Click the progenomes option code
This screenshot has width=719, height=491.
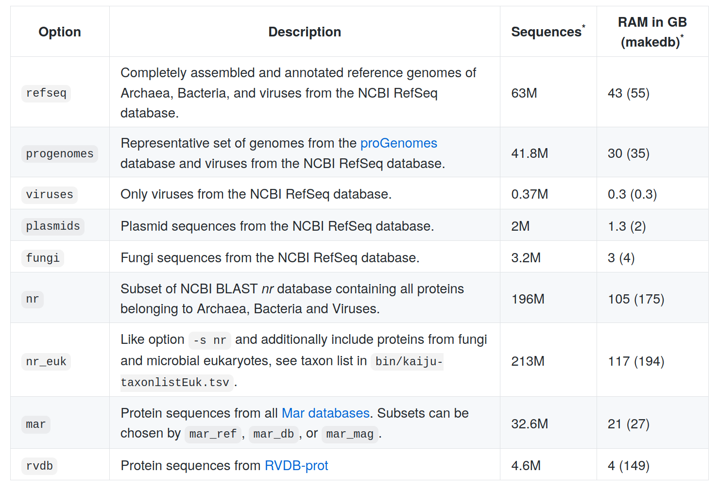[59, 154]
